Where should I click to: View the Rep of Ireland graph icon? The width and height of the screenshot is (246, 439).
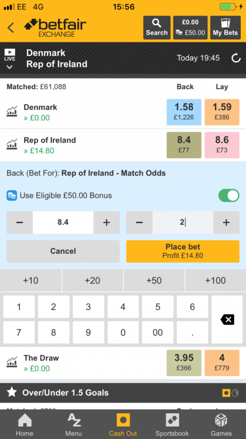point(12,145)
